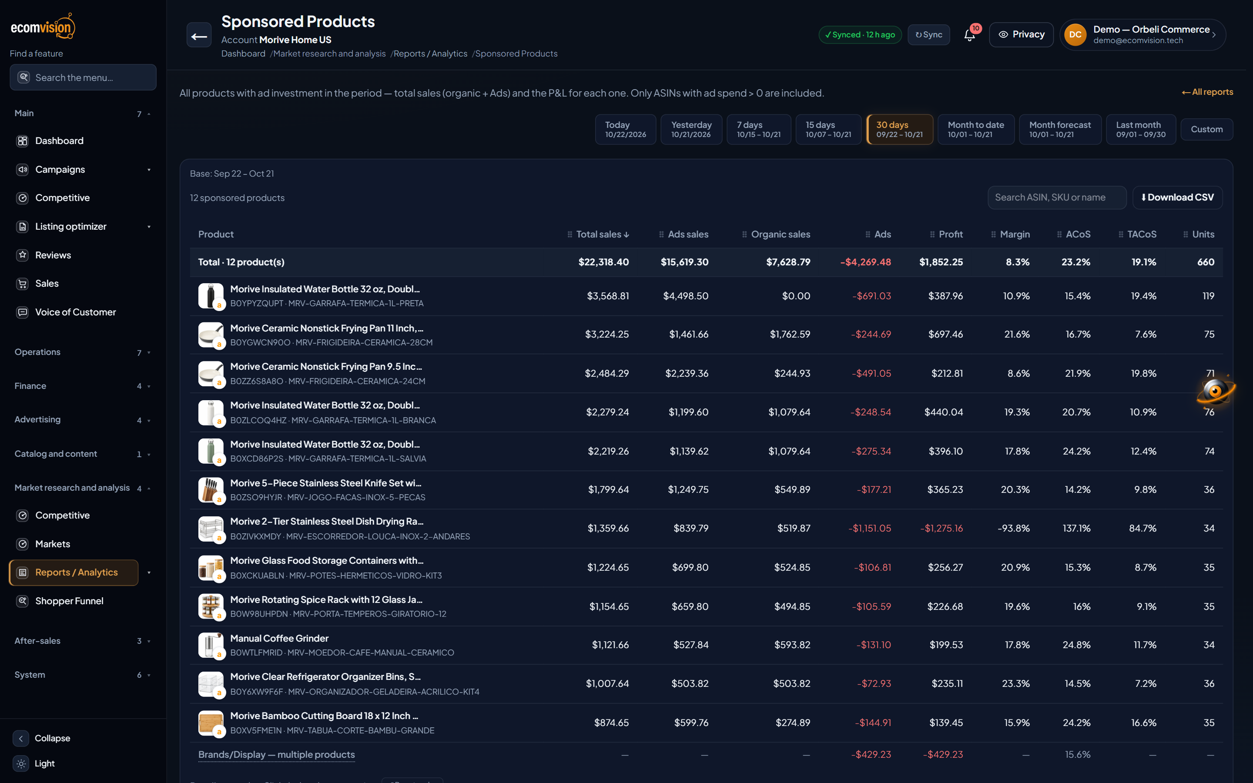Expand the Operations section

[83, 352]
